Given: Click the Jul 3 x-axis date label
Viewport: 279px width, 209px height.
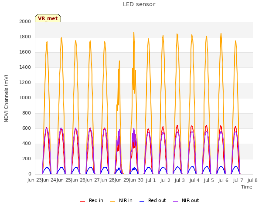Looking at the screenshot, I should (x=180, y=180).
